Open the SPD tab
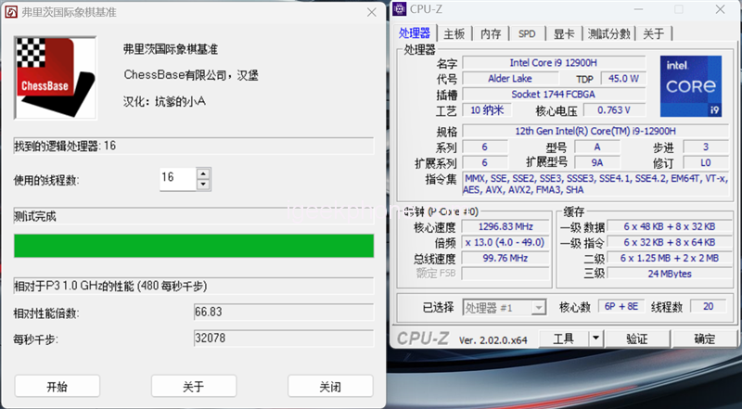This screenshot has width=742, height=409. [527, 33]
